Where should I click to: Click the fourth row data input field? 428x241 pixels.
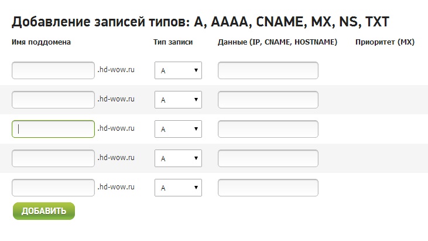[x=268, y=158]
